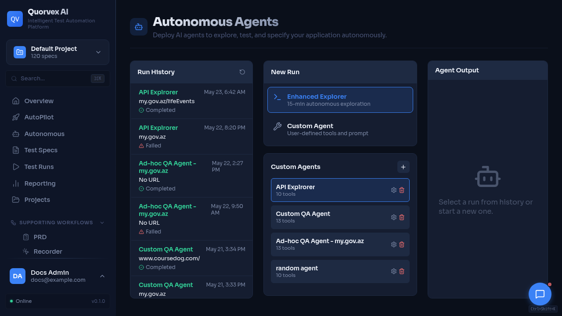Viewport: 562px width, 316px height.
Task: Open Ad-hoc QA Agent run at 2:27 PM
Action: 191,176
